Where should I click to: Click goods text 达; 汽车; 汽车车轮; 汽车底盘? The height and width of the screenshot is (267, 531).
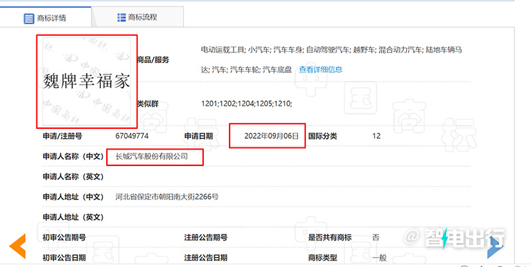[246, 70]
